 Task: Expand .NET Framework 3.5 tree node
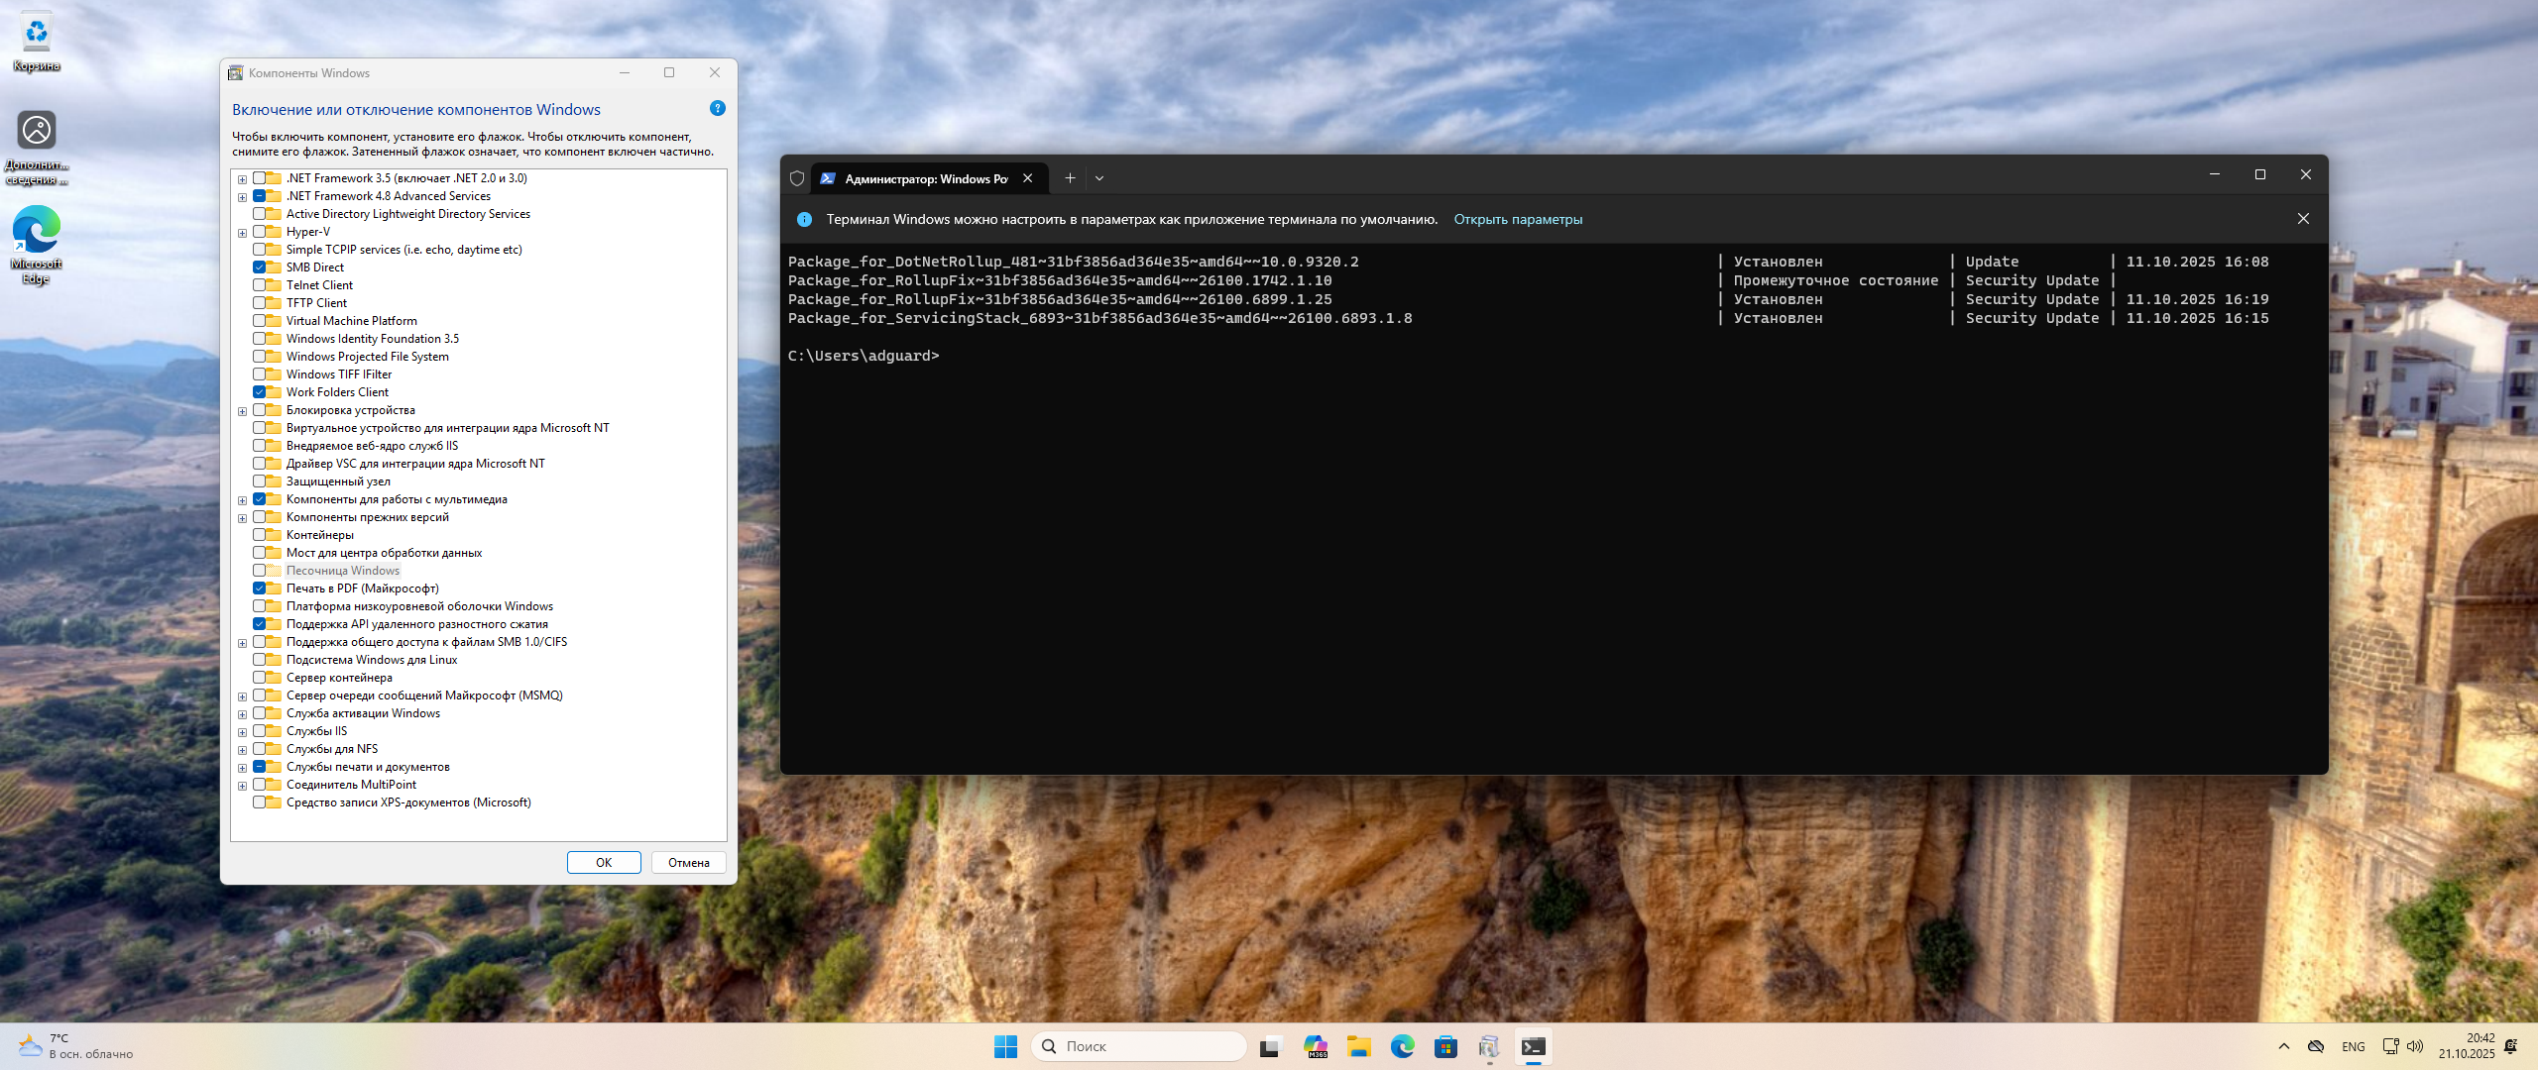coord(242,179)
